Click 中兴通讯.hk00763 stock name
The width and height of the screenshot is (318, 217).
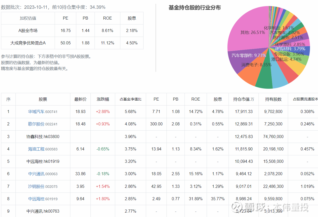click(x=43, y=211)
